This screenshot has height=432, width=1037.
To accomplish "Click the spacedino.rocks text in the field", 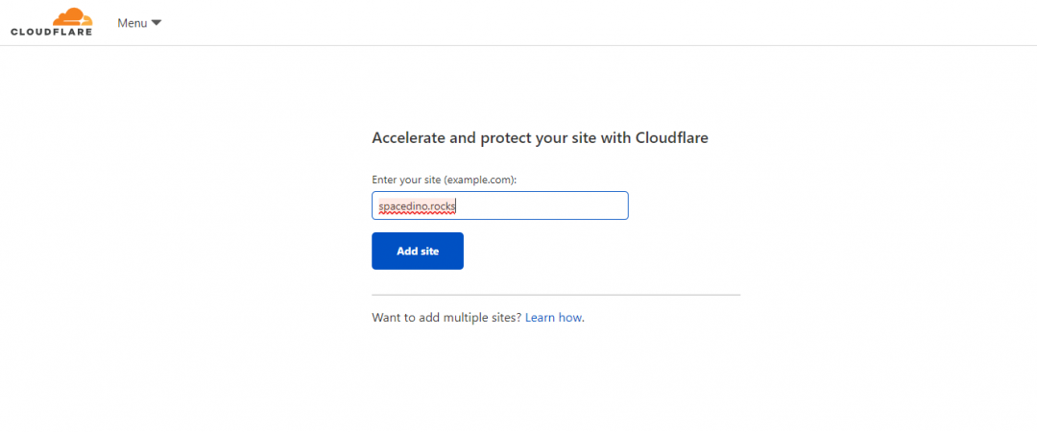I will 417,205.
